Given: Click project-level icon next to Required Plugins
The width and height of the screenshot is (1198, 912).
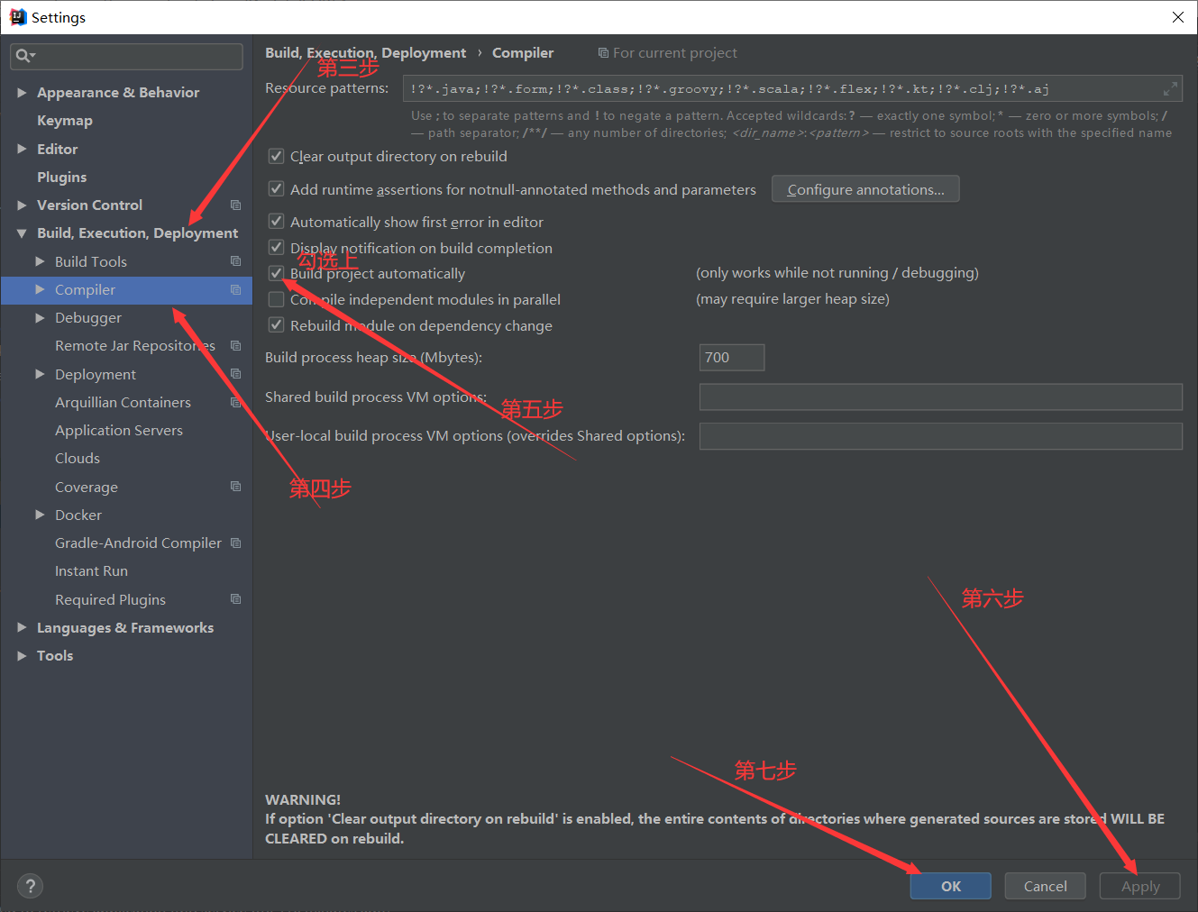Looking at the screenshot, I should (235, 599).
